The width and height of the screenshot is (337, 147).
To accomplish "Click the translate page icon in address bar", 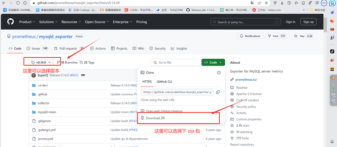I will coord(252,3).
